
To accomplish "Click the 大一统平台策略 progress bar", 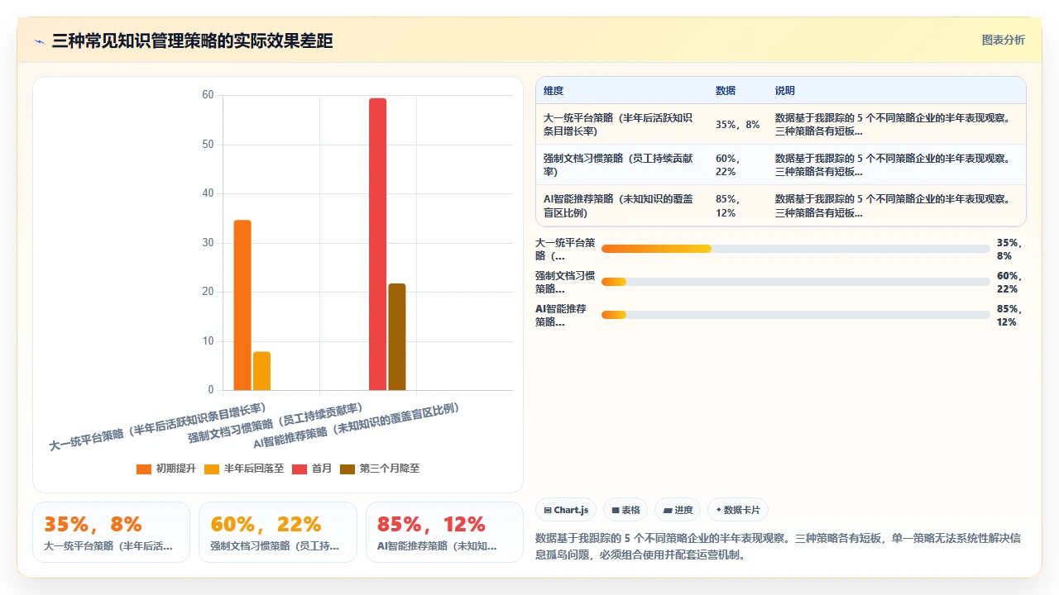I will click(796, 249).
